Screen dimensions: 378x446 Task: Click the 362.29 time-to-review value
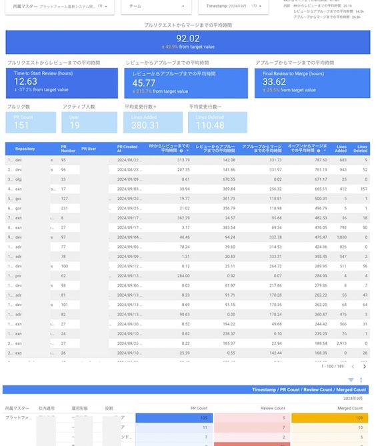tap(183, 218)
